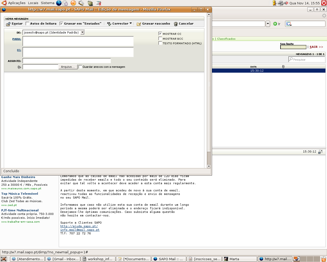Viewport: 327px width, 262px height.
Task: Open the Ganhe Mais Dinheiro ad link
Action: point(18,177)
